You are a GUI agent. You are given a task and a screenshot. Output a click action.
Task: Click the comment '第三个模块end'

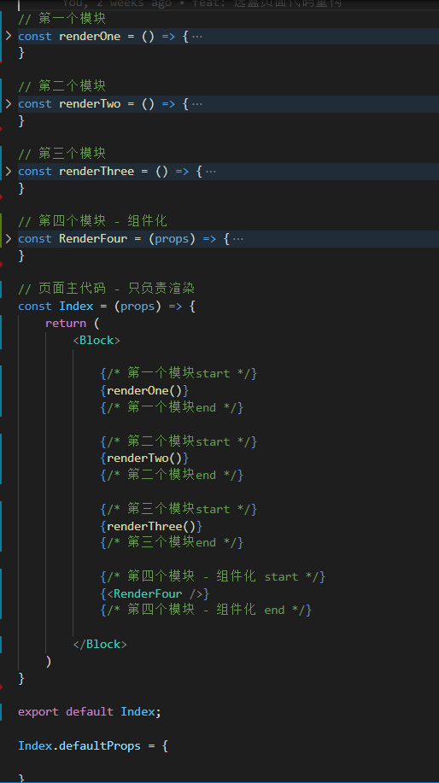pyautogui.click(x=172, y=542)
